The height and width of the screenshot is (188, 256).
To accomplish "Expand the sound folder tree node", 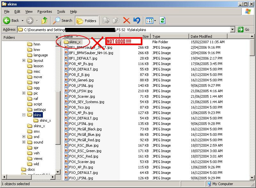I will (x=24, y=142).
